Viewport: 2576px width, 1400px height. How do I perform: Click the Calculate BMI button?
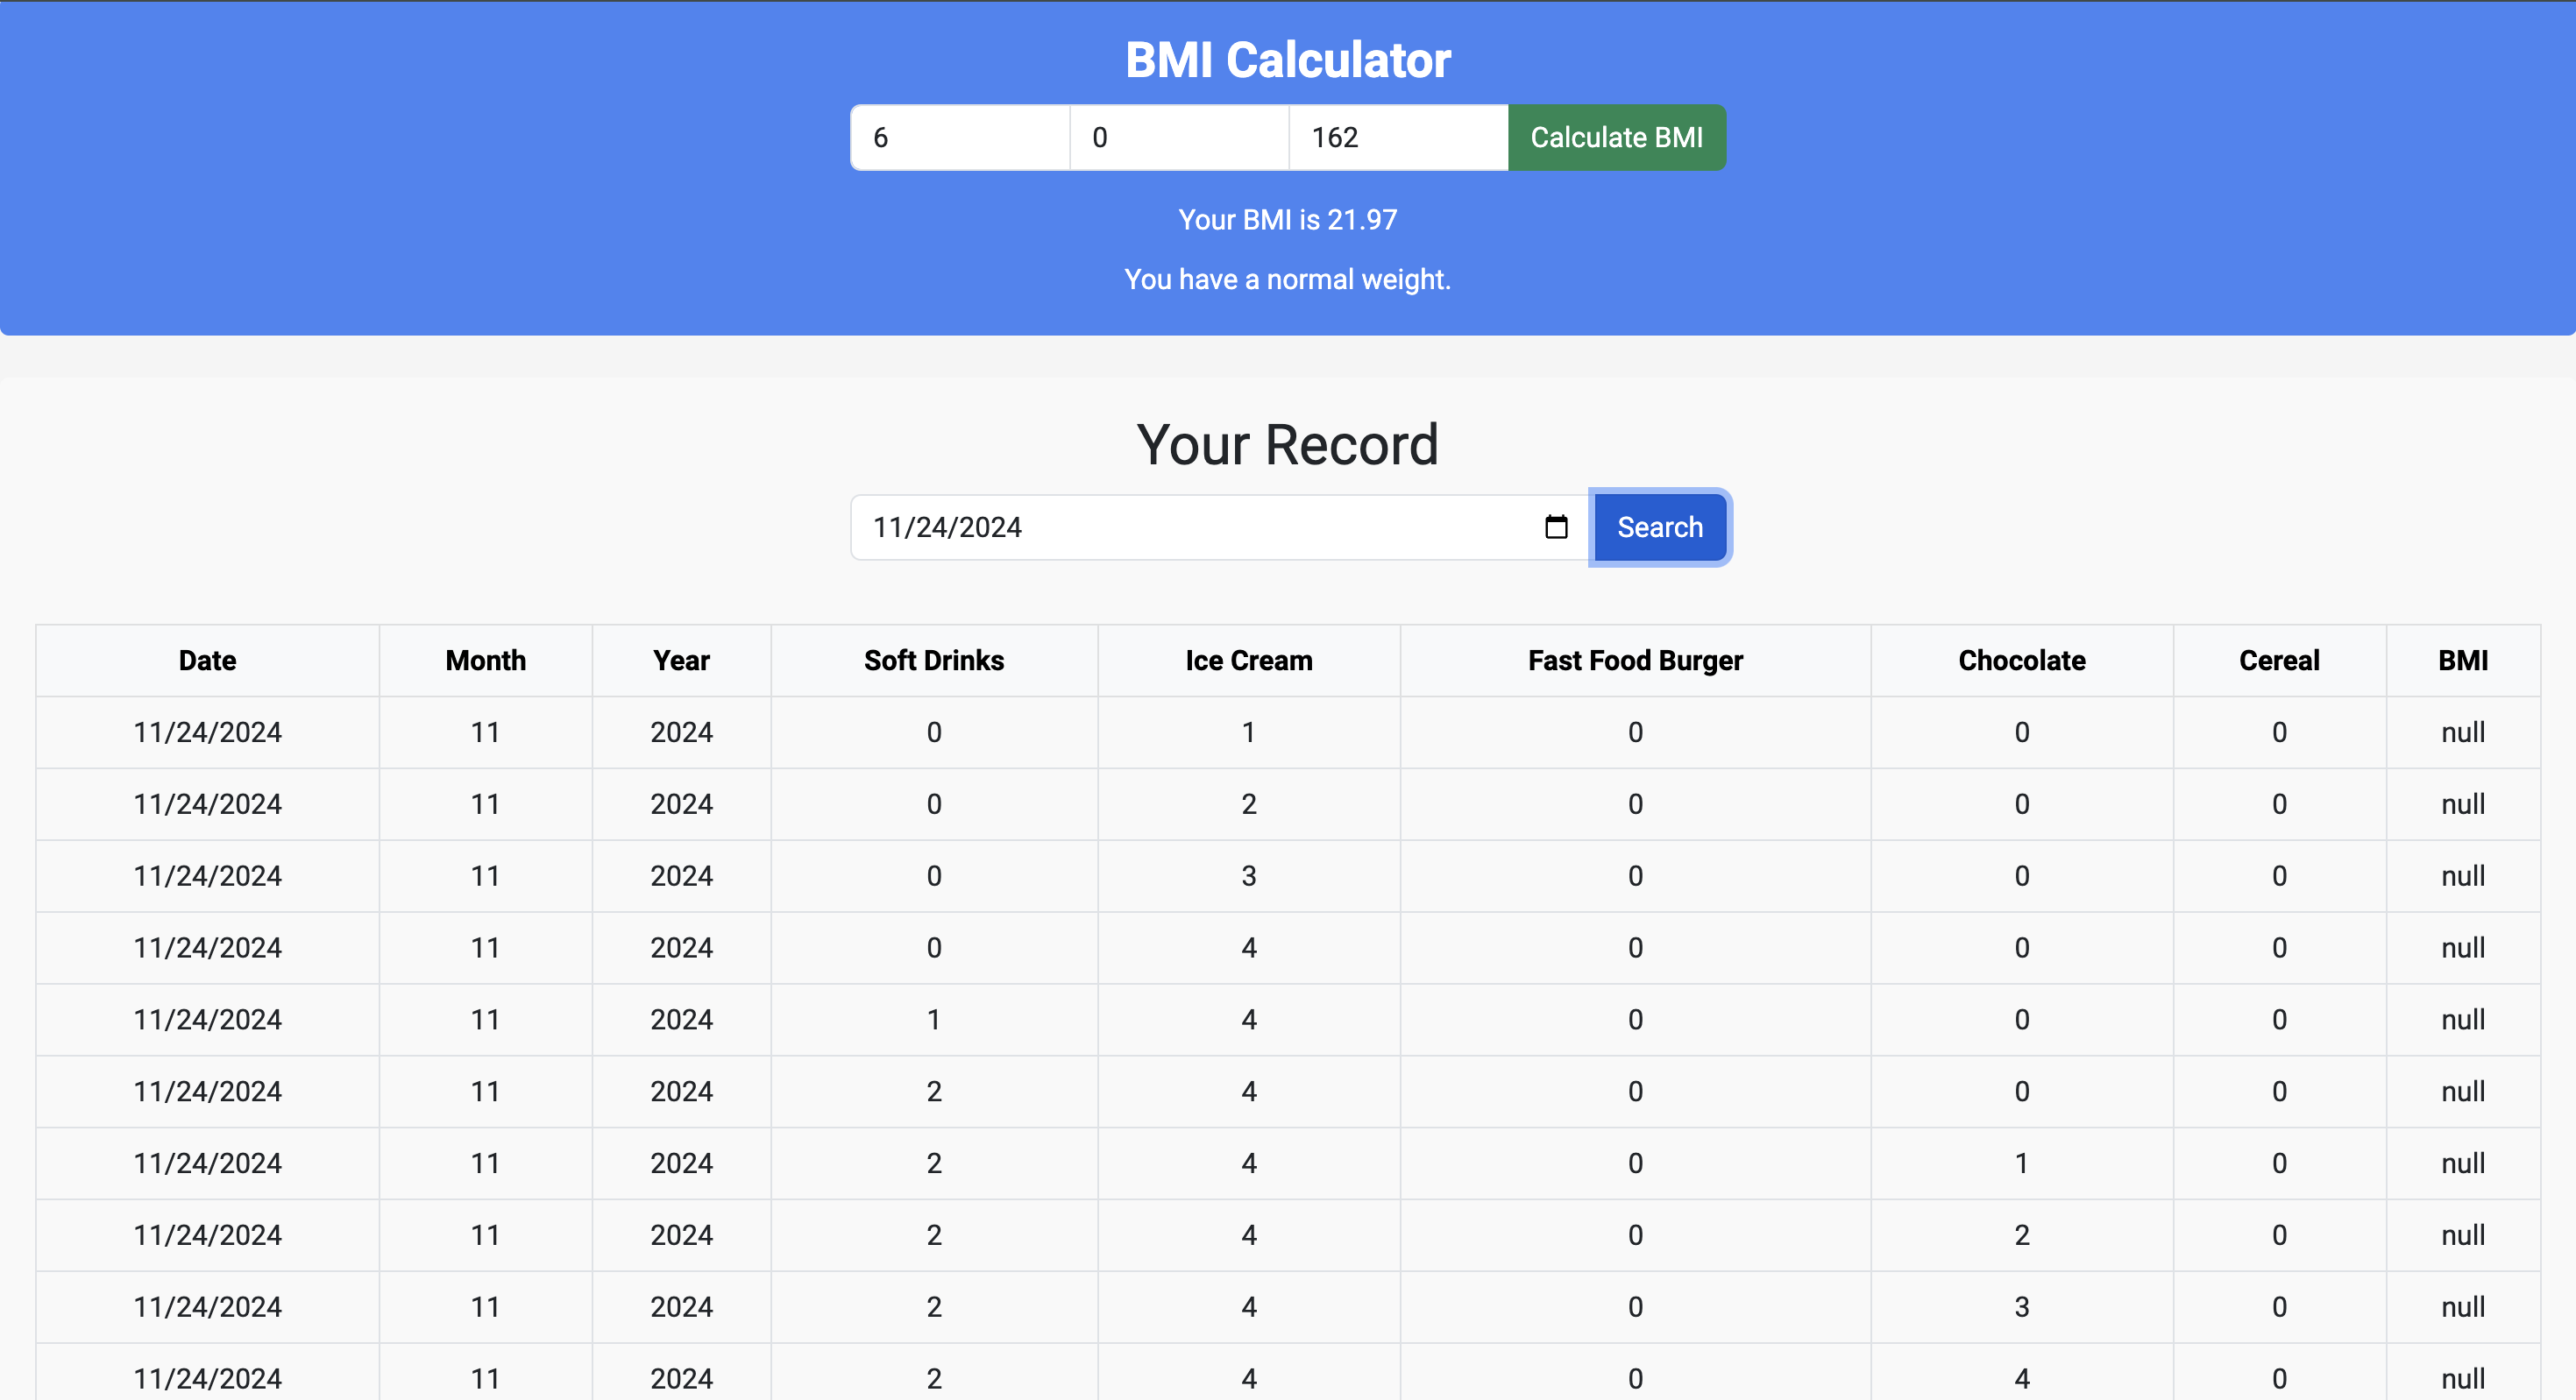(1616, 137)
